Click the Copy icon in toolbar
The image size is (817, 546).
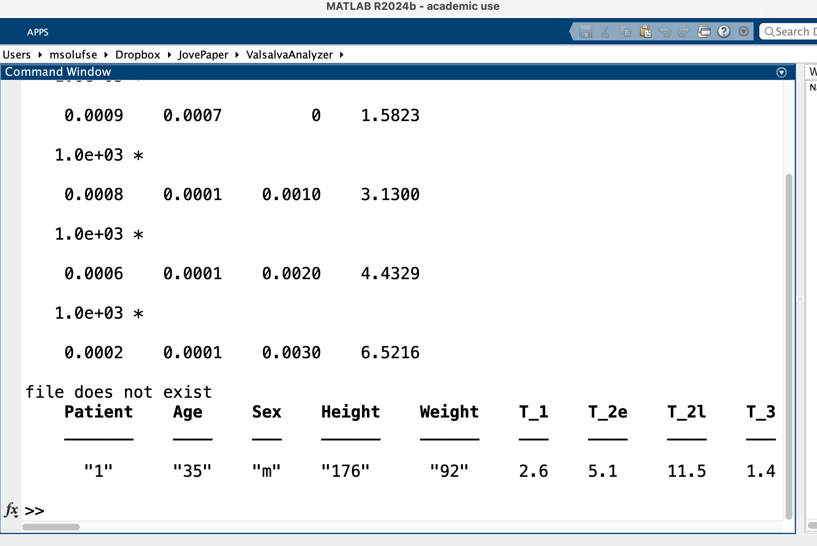625,32
